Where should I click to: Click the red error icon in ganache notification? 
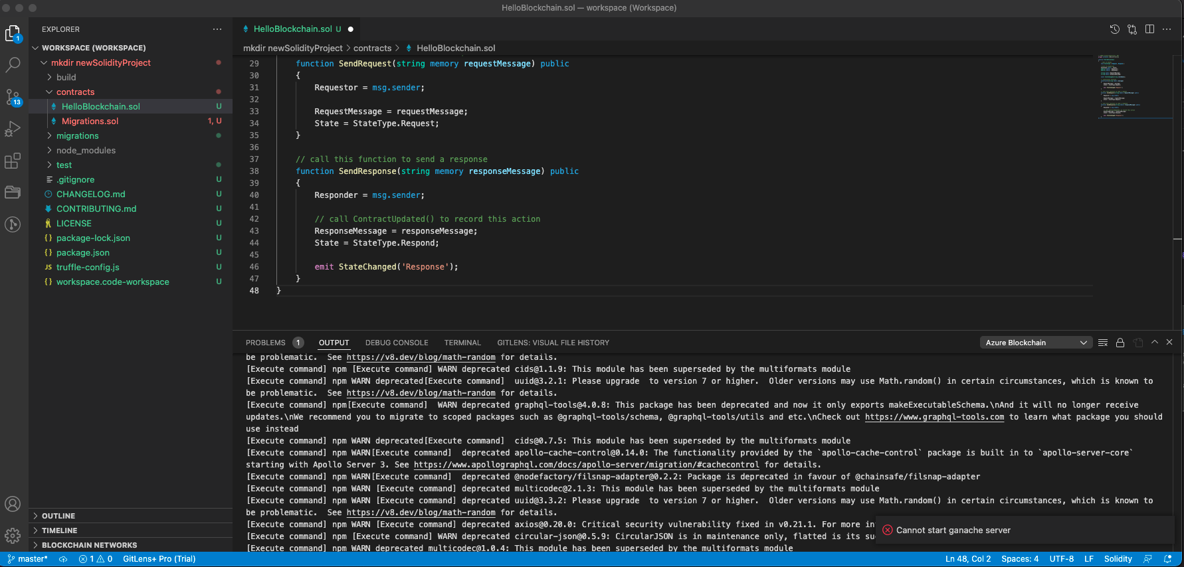(888, 530)
